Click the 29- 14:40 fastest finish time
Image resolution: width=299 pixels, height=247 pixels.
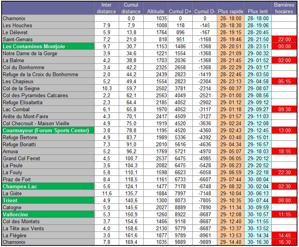(x=231, y=242)
